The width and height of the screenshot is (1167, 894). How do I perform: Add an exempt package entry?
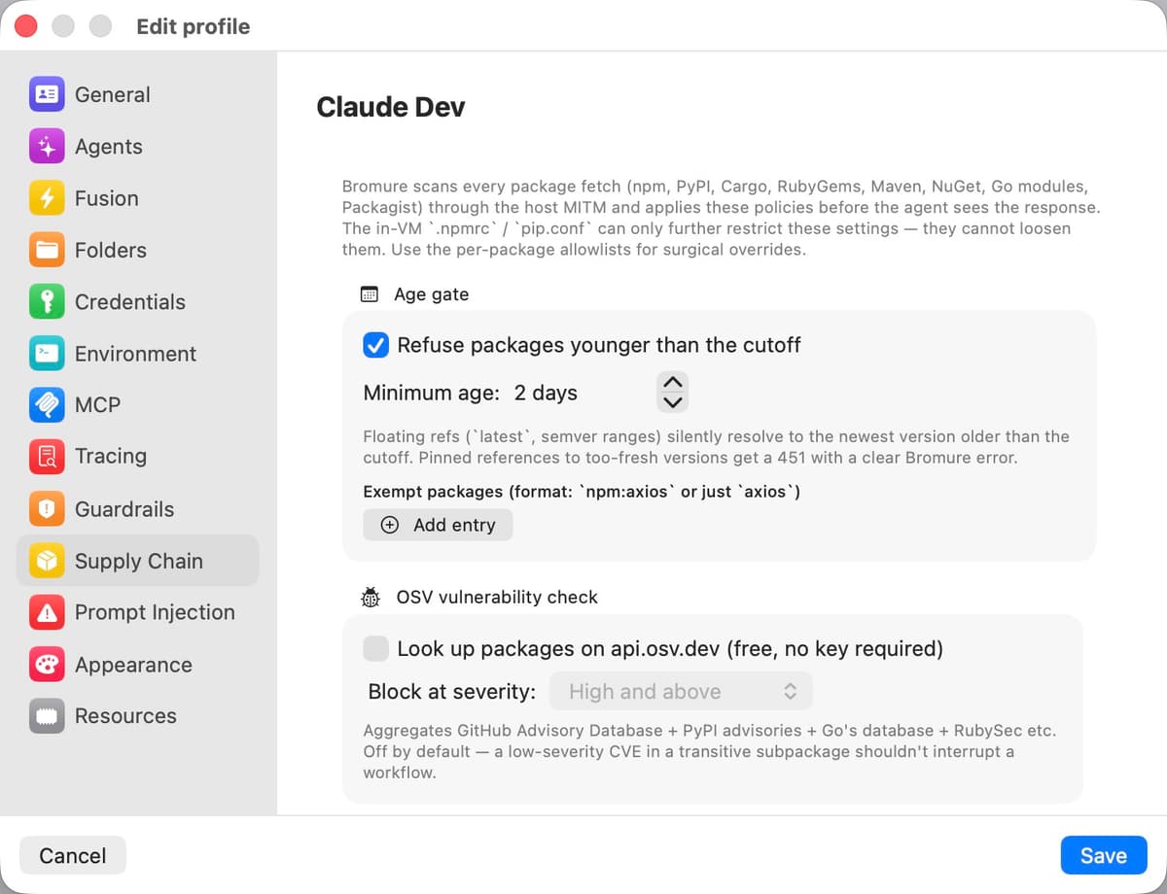pos(438,525)
